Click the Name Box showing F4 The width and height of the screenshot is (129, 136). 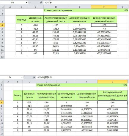tap(13, 3)
